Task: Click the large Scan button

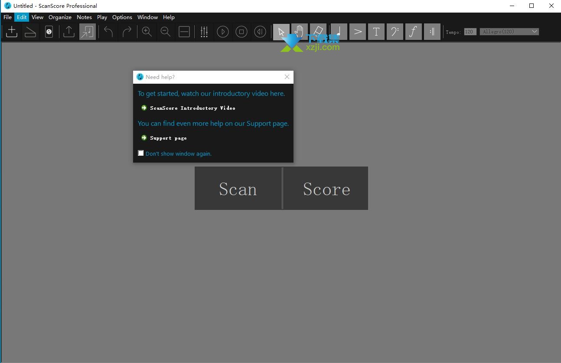Action: [x=238, y=188]
